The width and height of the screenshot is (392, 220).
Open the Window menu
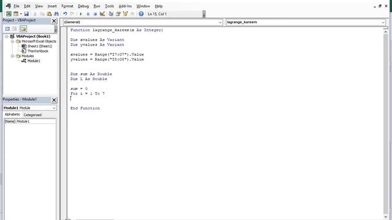pyautogui.click(x=143, y=6)
